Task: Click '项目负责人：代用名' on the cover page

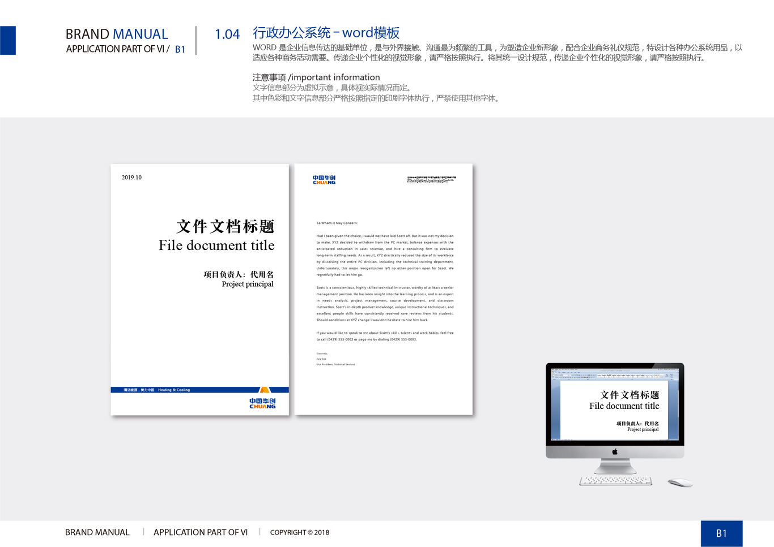Action: coord(239,274)
